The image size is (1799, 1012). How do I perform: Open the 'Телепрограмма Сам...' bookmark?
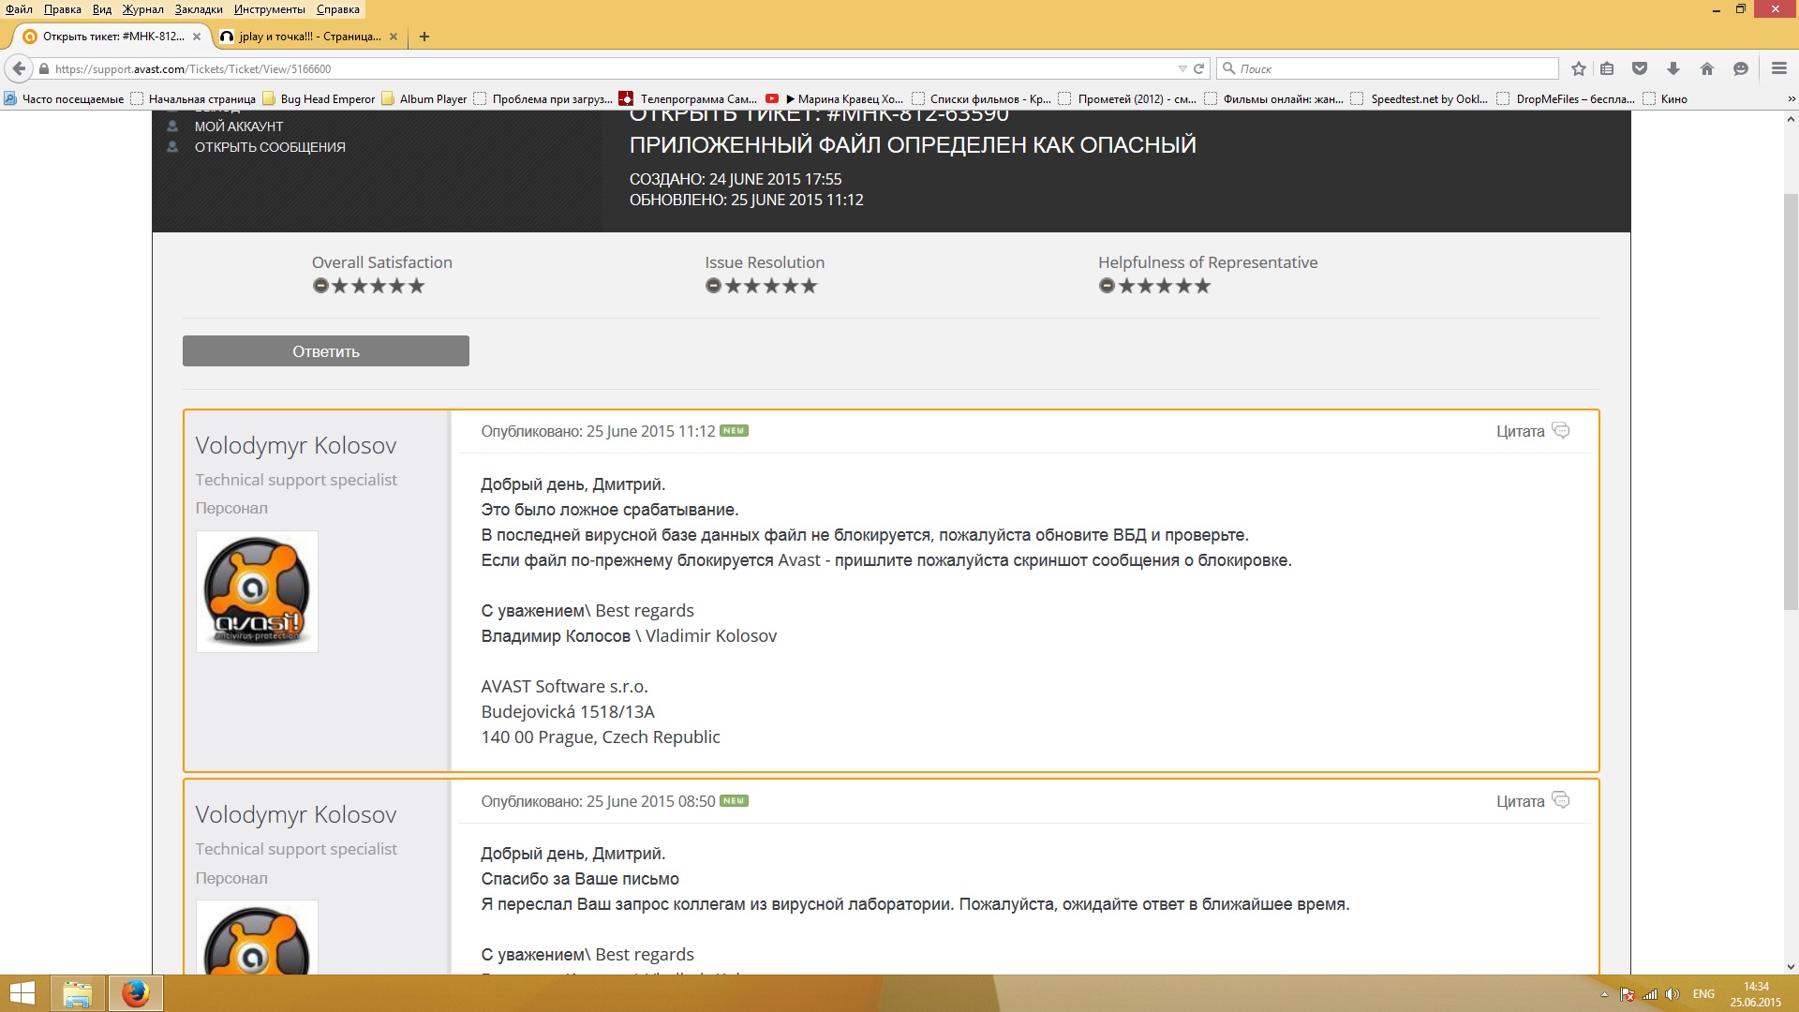(688, 98)
